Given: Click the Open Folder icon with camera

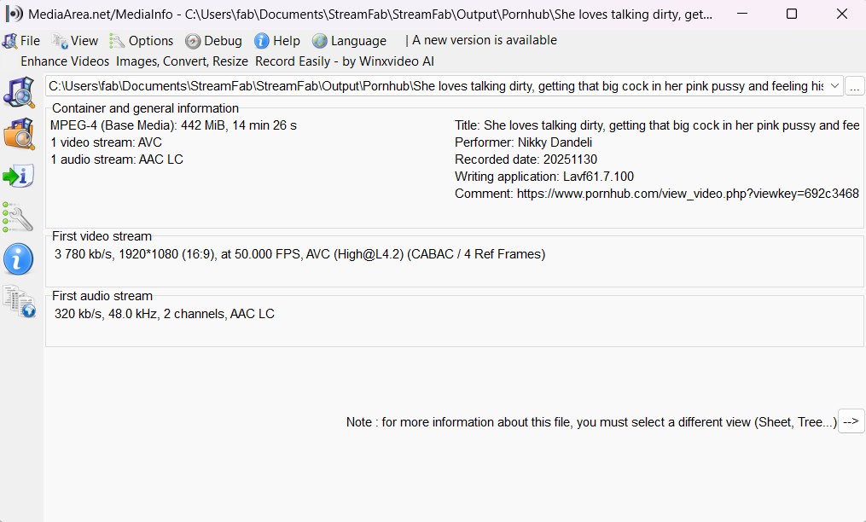Looking at the screenshot, I should [18, 134].
